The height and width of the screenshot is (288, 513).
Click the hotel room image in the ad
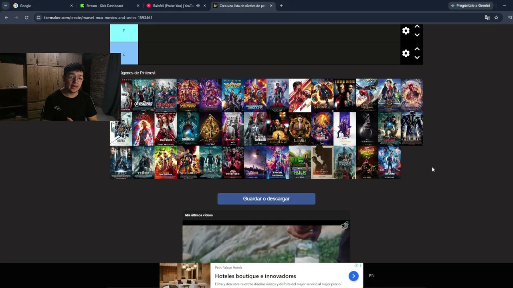pyautogui.click(x=185, y=275)
